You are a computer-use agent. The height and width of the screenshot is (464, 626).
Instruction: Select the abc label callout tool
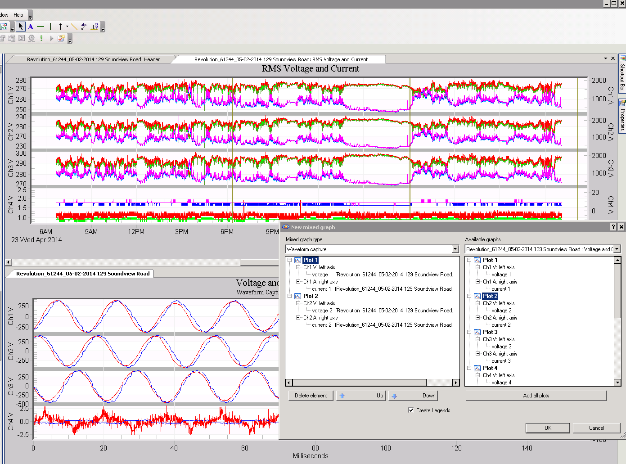point(84,26)
